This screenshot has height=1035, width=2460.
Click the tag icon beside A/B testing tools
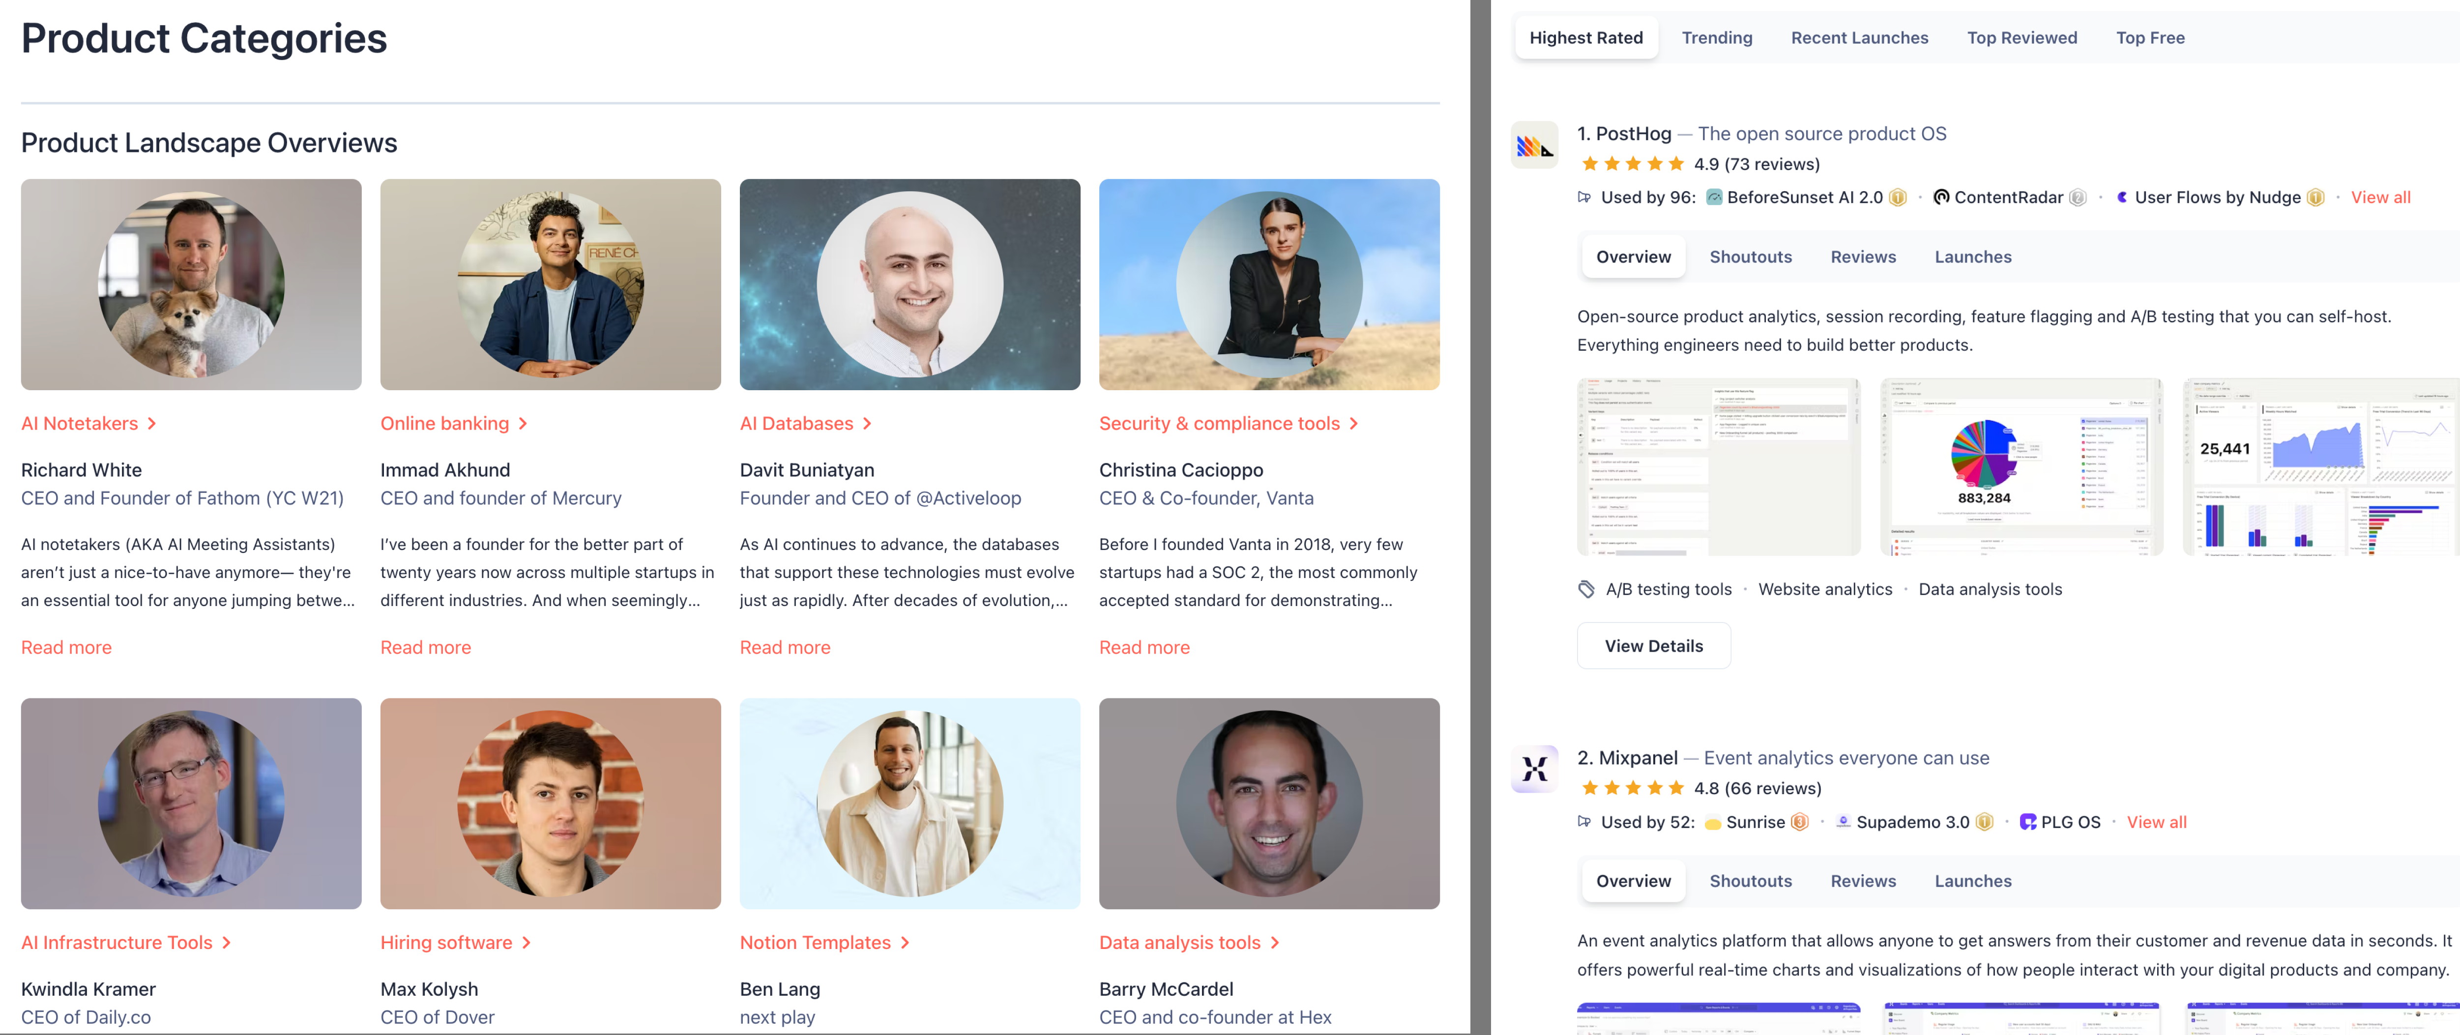[1586, 589]
